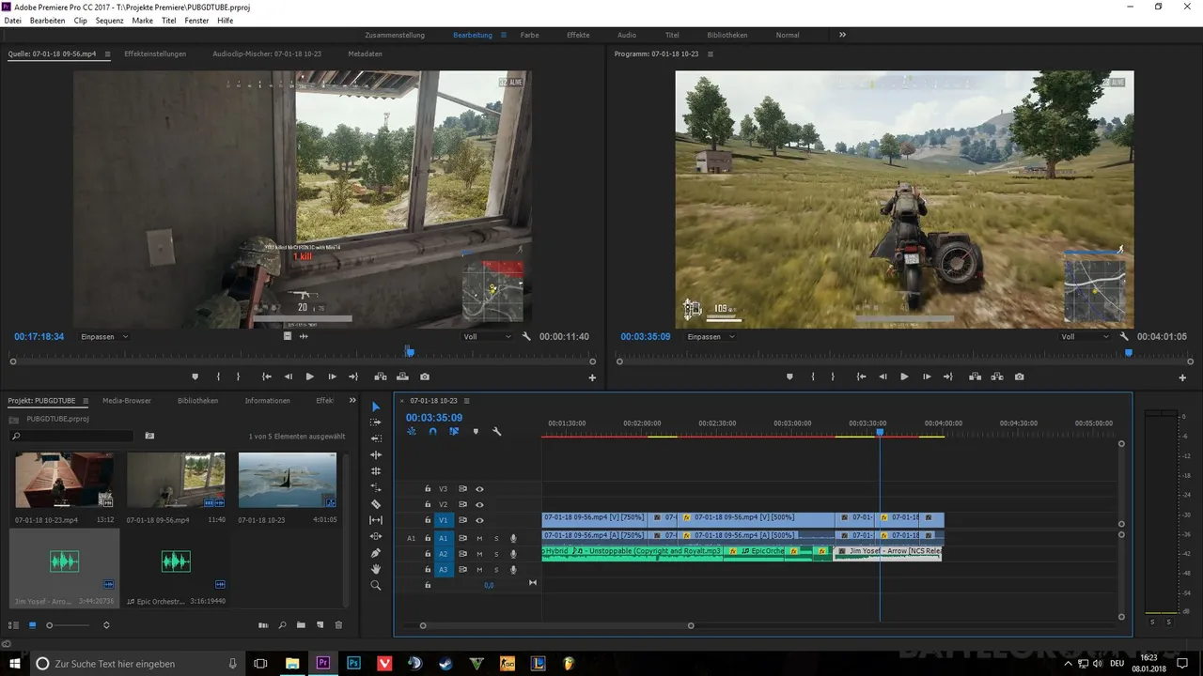Open Voll resolution dropdown in Source monitor
This screenshot has height=676, width=1203.
[488, 336]
